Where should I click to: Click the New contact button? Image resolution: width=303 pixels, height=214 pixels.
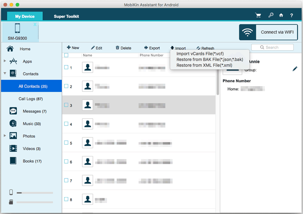pos(73,48)
